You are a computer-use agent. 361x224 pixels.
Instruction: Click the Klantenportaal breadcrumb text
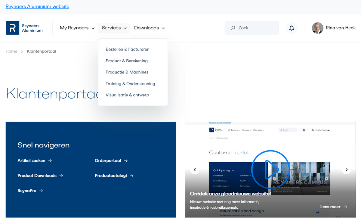pos(42,51)
